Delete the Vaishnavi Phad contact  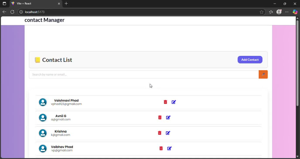165,102
